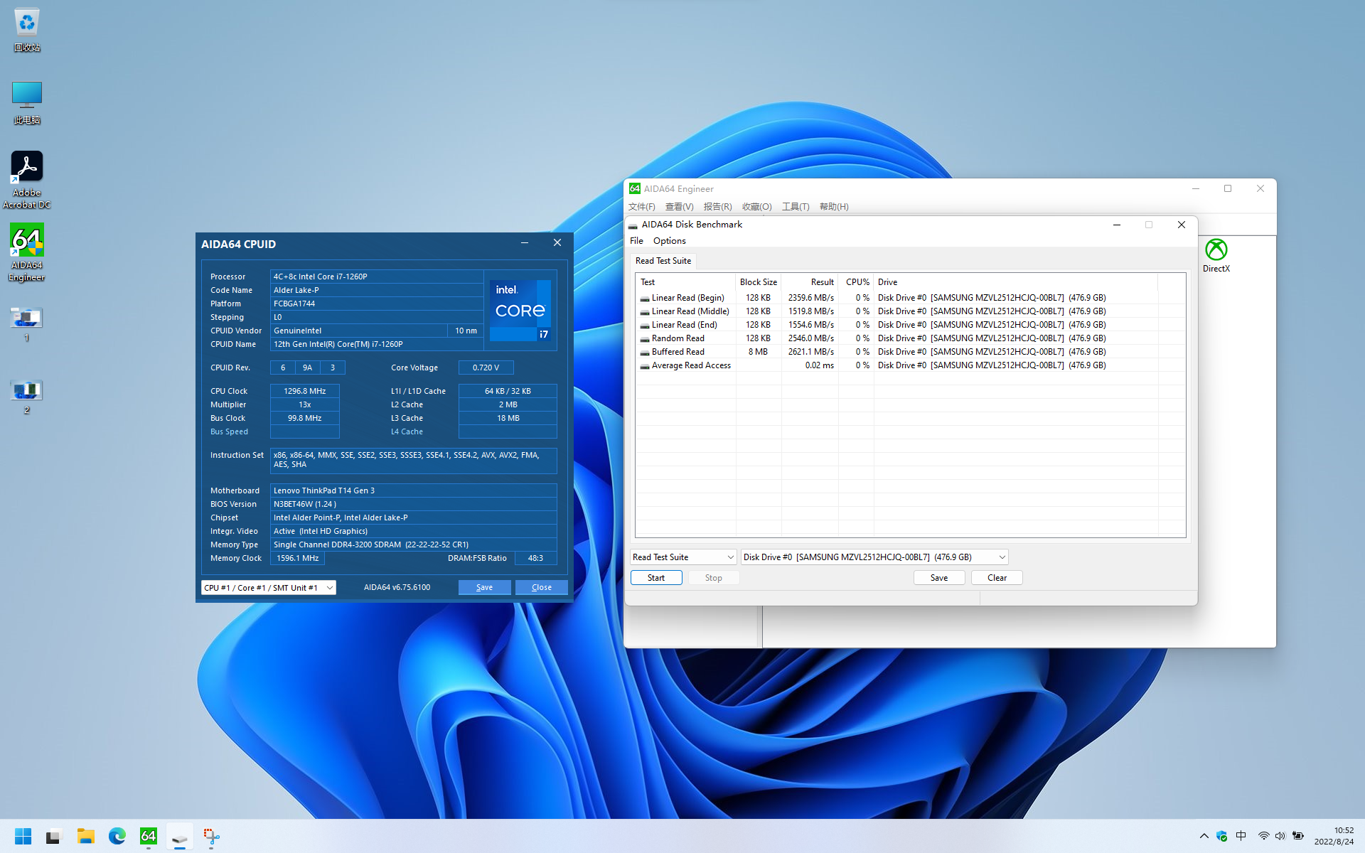Select the Read Test Suite tab

pos(663,261)
